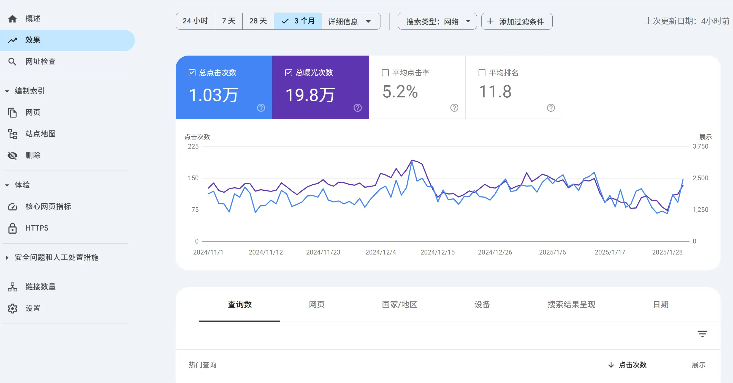Select the 网址检查 URL inspection tool
733x383 pixels.
point(40,61)
